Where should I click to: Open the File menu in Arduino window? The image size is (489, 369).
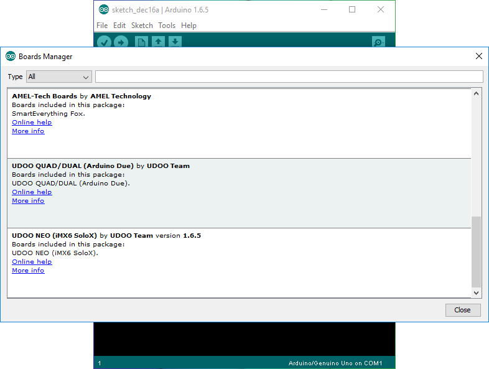pos(102,26)
